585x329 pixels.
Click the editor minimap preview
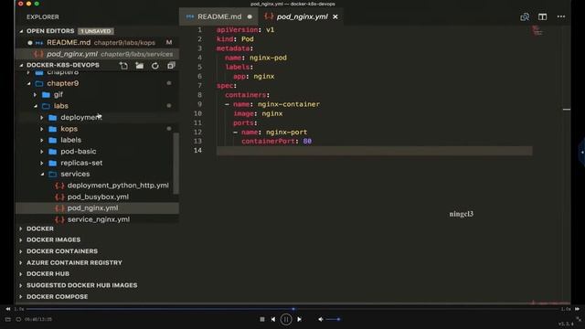537,30
